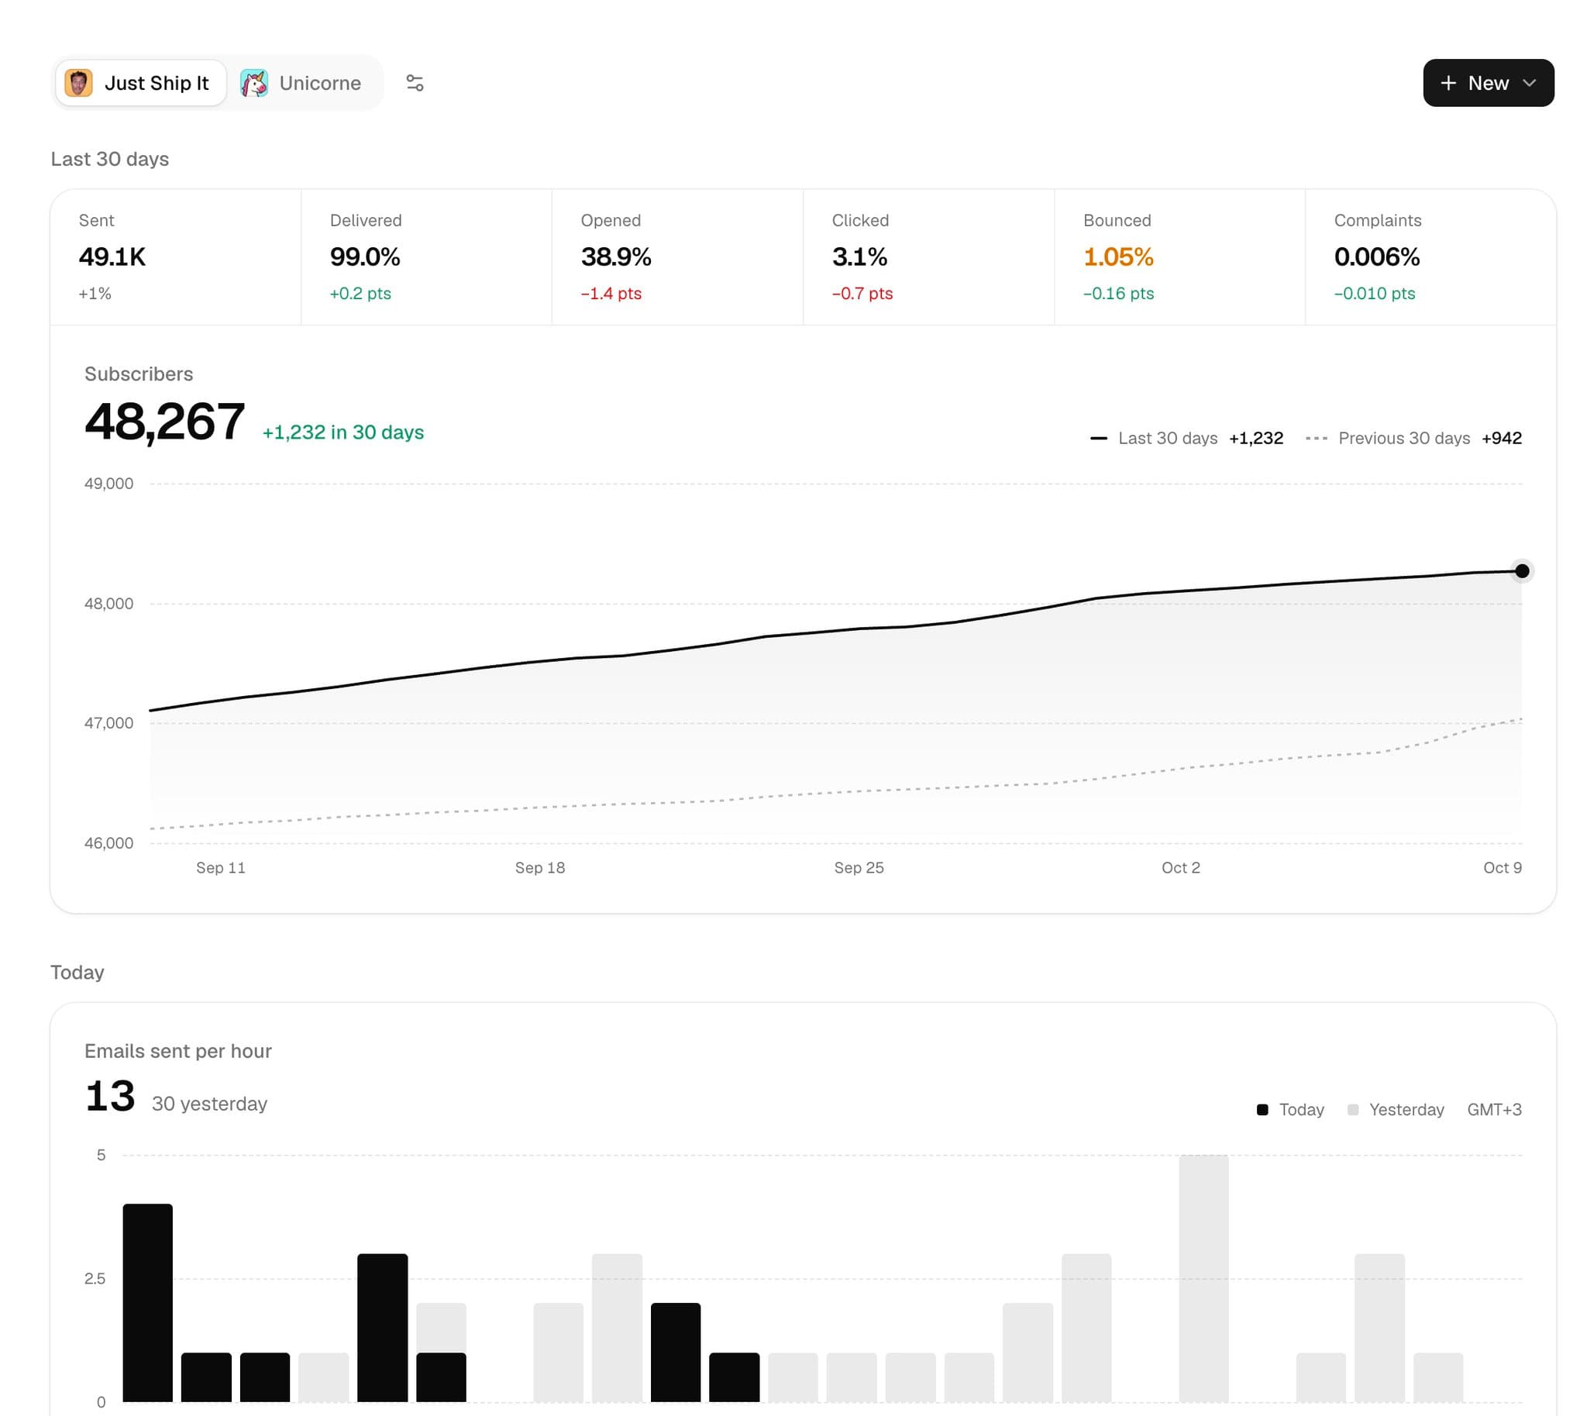
Task: Open the Bounced 1.05% stat card
Action: click(x=1179, y=257)
